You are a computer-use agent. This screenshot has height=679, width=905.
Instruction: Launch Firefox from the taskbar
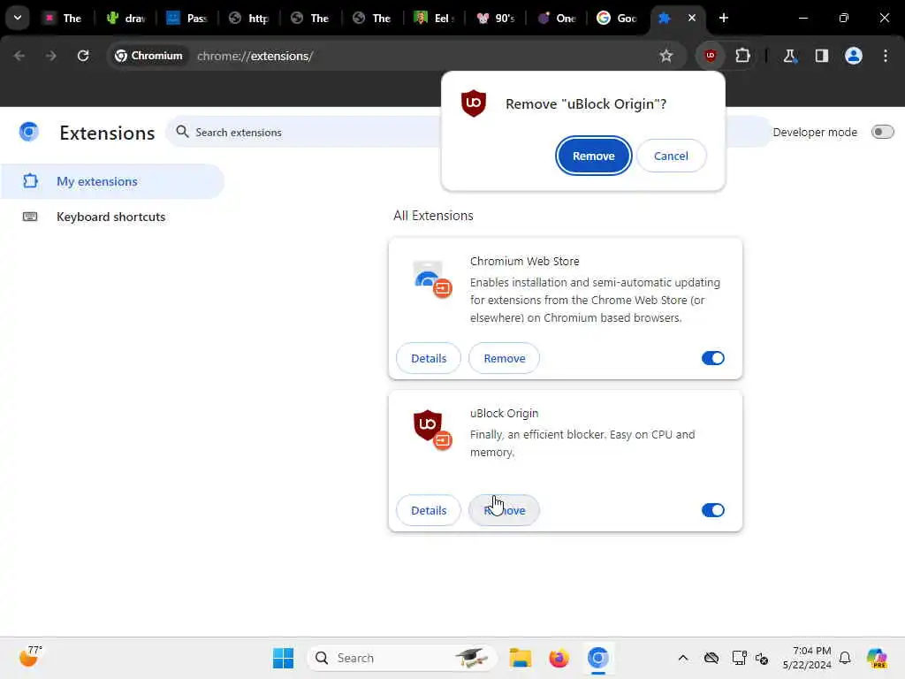click(x=559, y=658)
